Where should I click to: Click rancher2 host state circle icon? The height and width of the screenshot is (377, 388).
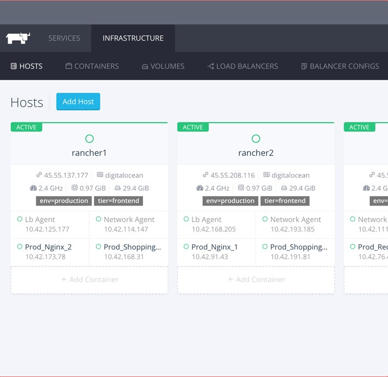[x=256, y=139]
